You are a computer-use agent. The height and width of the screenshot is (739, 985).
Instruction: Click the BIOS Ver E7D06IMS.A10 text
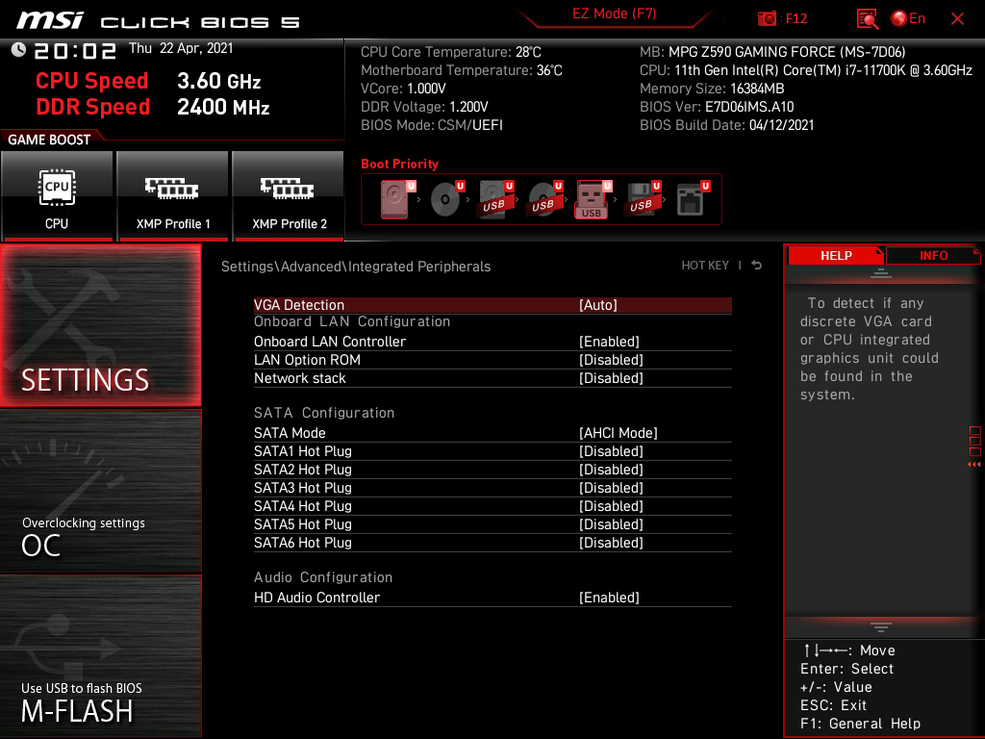pos(717,107)
